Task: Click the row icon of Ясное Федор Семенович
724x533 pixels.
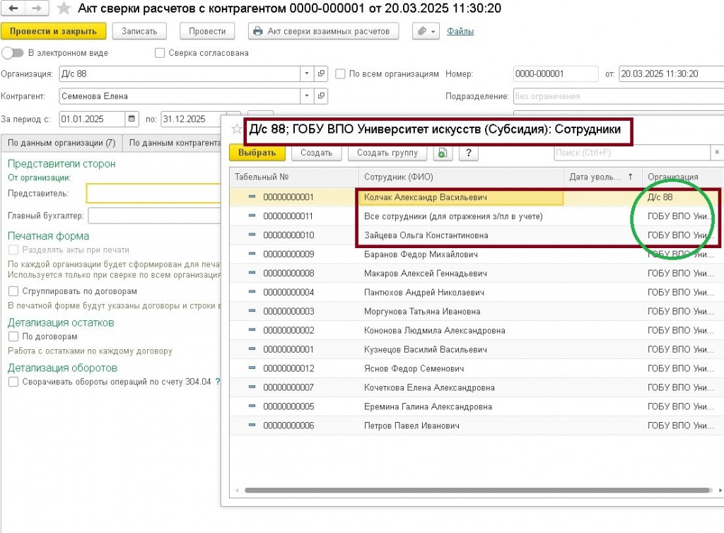Action: click(x=252, y=368)
